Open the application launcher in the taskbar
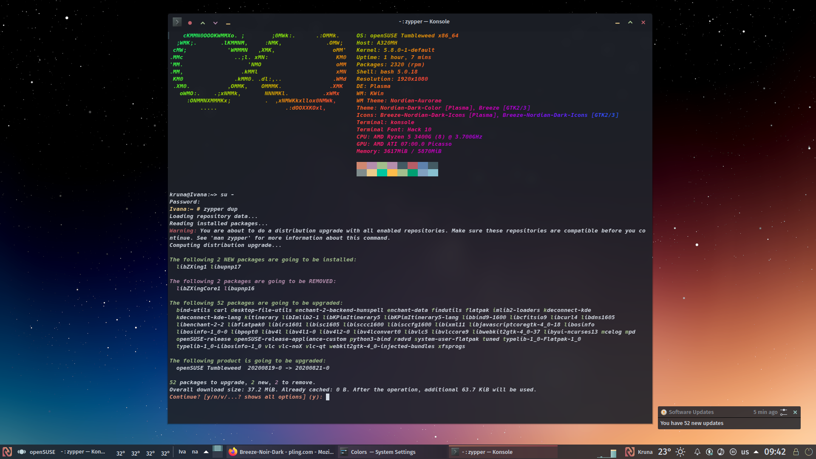This screenshot has height=459, width=816. [7, 452]
